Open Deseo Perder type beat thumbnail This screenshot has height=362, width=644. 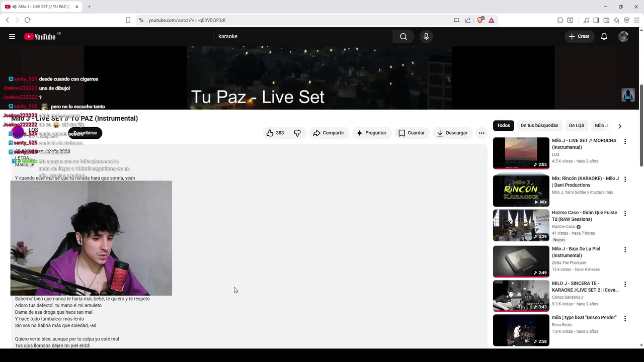(521, 330)
